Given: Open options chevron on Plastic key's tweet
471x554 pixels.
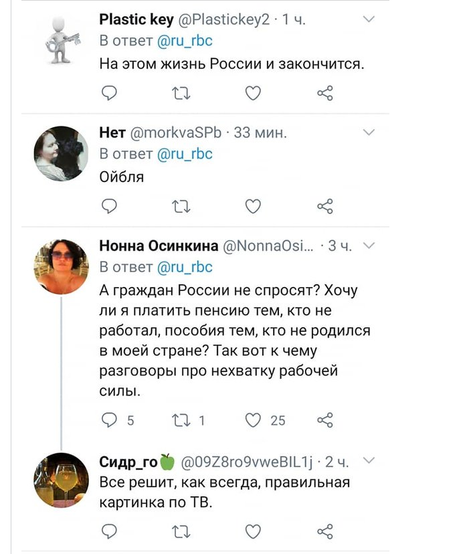Looking at the screenshot, I should pos(369,19).
